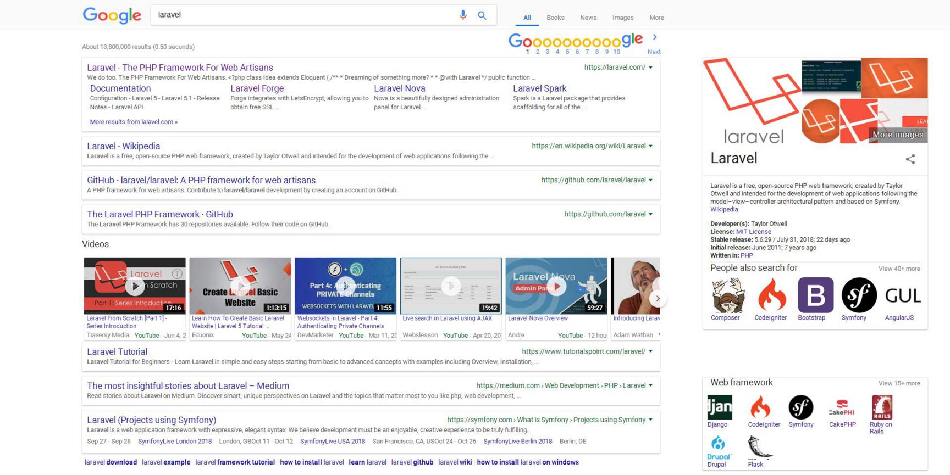Expand View 40+ more
Image resolution: width=950 pixels, height=475 pixels.
tap(899, 269)
